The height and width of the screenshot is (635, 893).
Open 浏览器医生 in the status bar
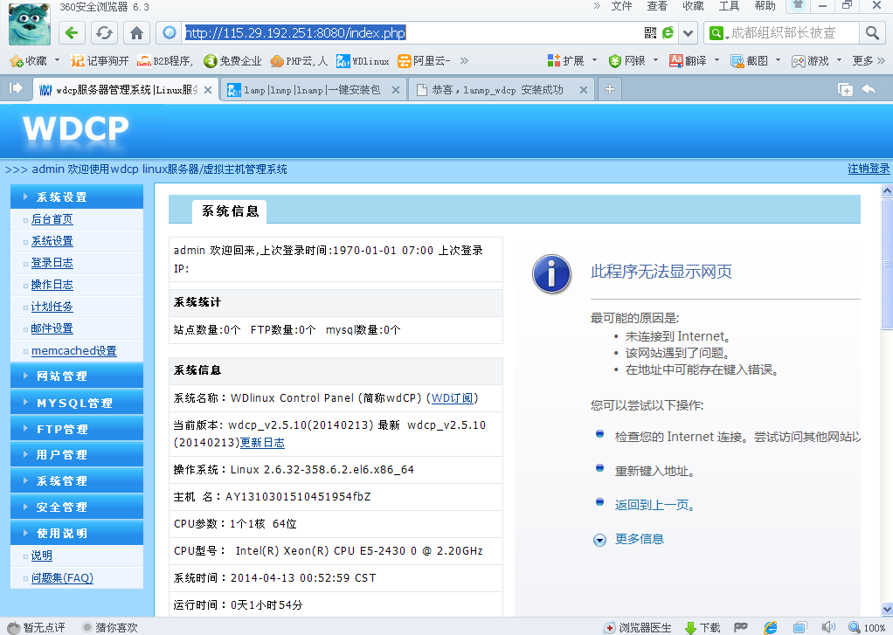click(638, 627)
